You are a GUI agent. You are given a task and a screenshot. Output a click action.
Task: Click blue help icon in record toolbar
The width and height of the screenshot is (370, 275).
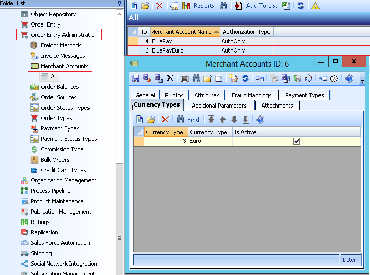click(x=349, y=78)
